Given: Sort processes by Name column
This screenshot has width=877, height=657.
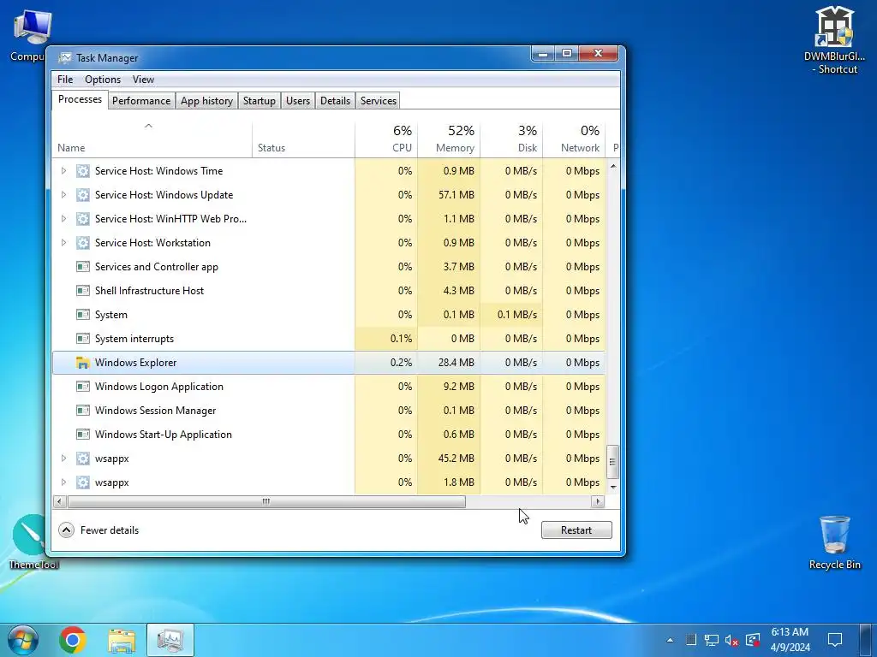Looking at the screenshot, I should [152, 139].
